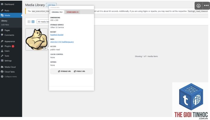The height and width of the screenshot is (120, 210).
Task: Click the Posts pin icon
Action: [2, 11]
